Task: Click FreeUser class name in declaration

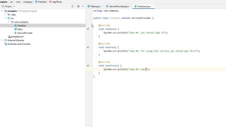Action: (x=115, y=18)
